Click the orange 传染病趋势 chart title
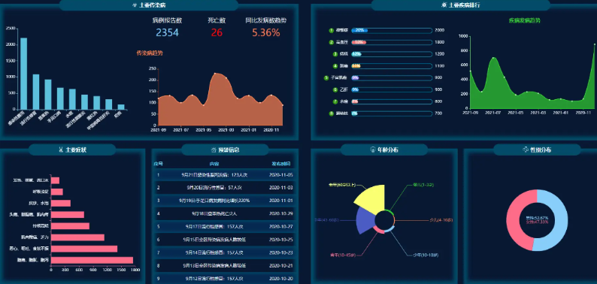The image size is (597, 284). tap(150, 53)
